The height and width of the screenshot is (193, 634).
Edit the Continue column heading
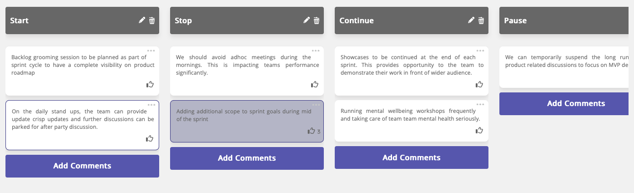471,20
